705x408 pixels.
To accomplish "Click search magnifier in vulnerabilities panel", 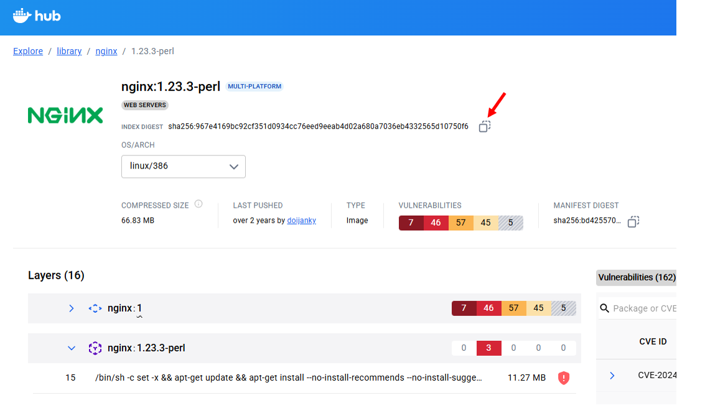I will click(x=604, y=308).
